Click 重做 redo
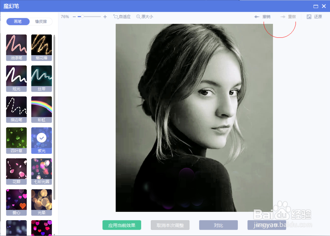This screenshot has width=330, height=236. click(288, 17)
